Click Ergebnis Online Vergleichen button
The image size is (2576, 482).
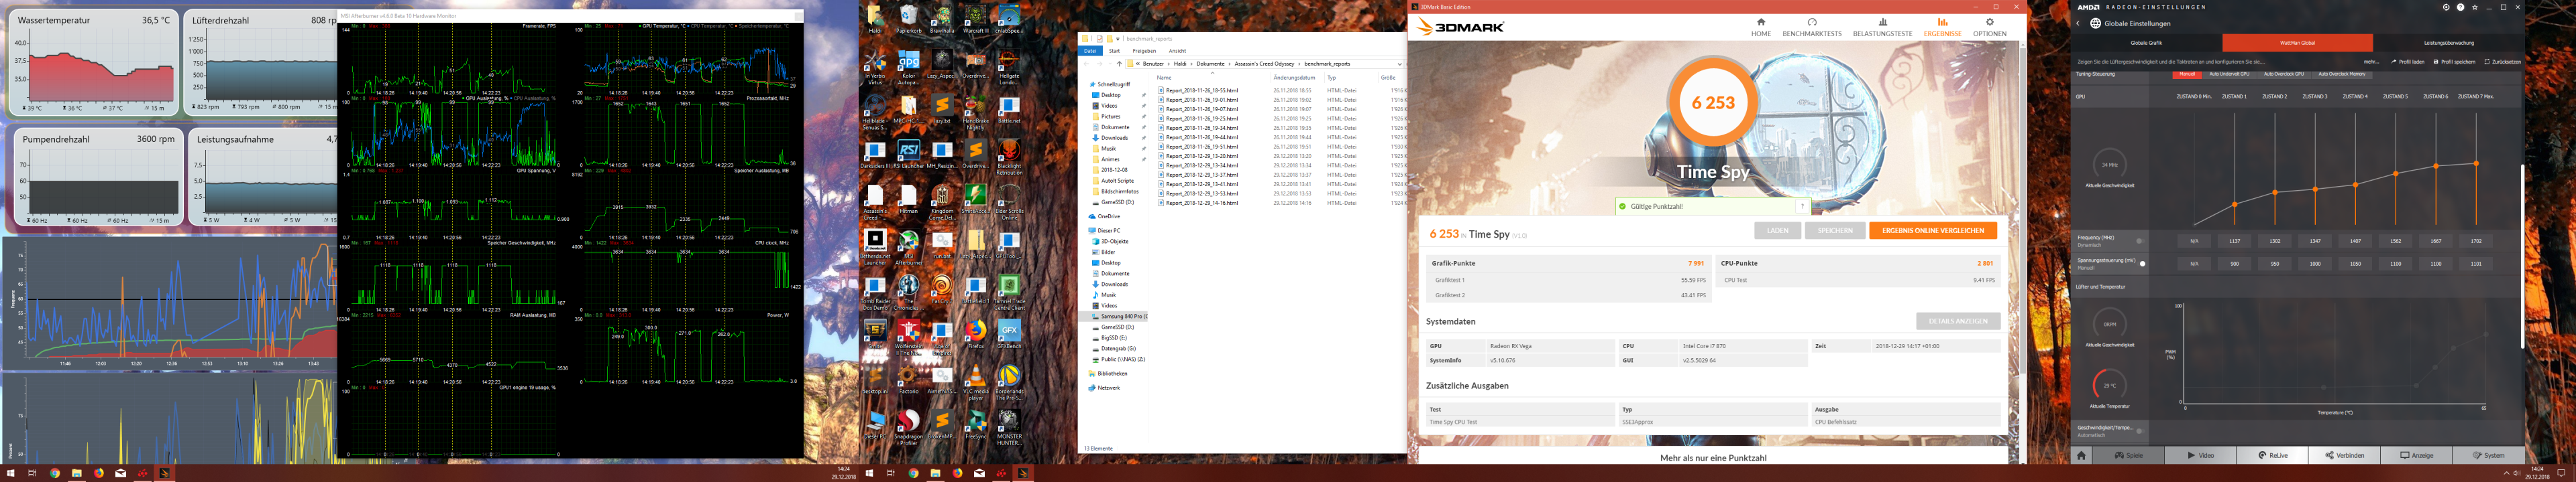tap(1933, 230)
